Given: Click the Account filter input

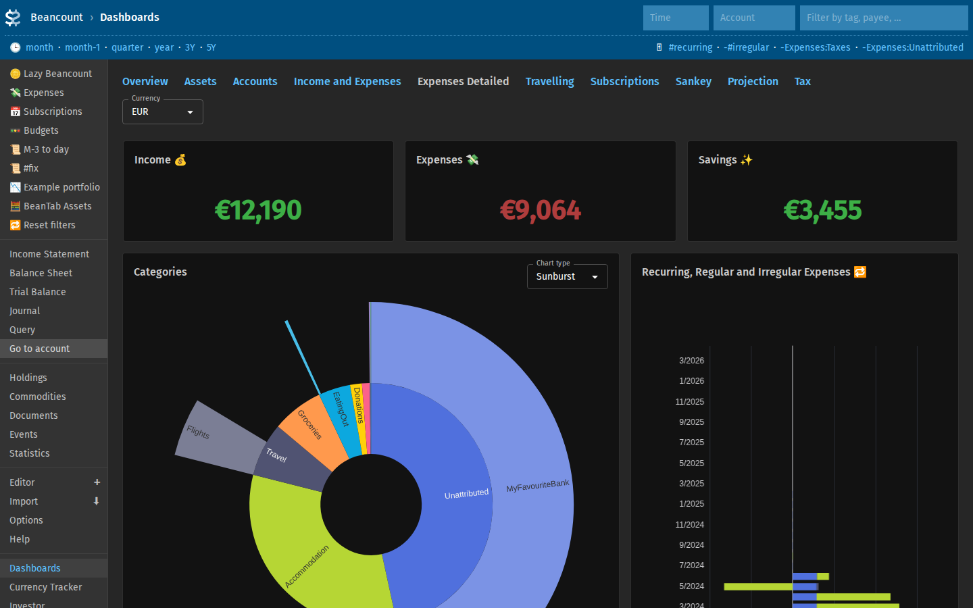Looking at the screenshot, I should pyautogui.click(x=754, y=18).
